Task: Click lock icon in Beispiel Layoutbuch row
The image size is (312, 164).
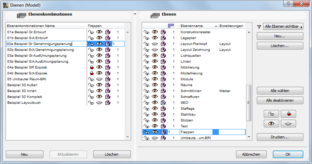Action: [x=91, y=103]
